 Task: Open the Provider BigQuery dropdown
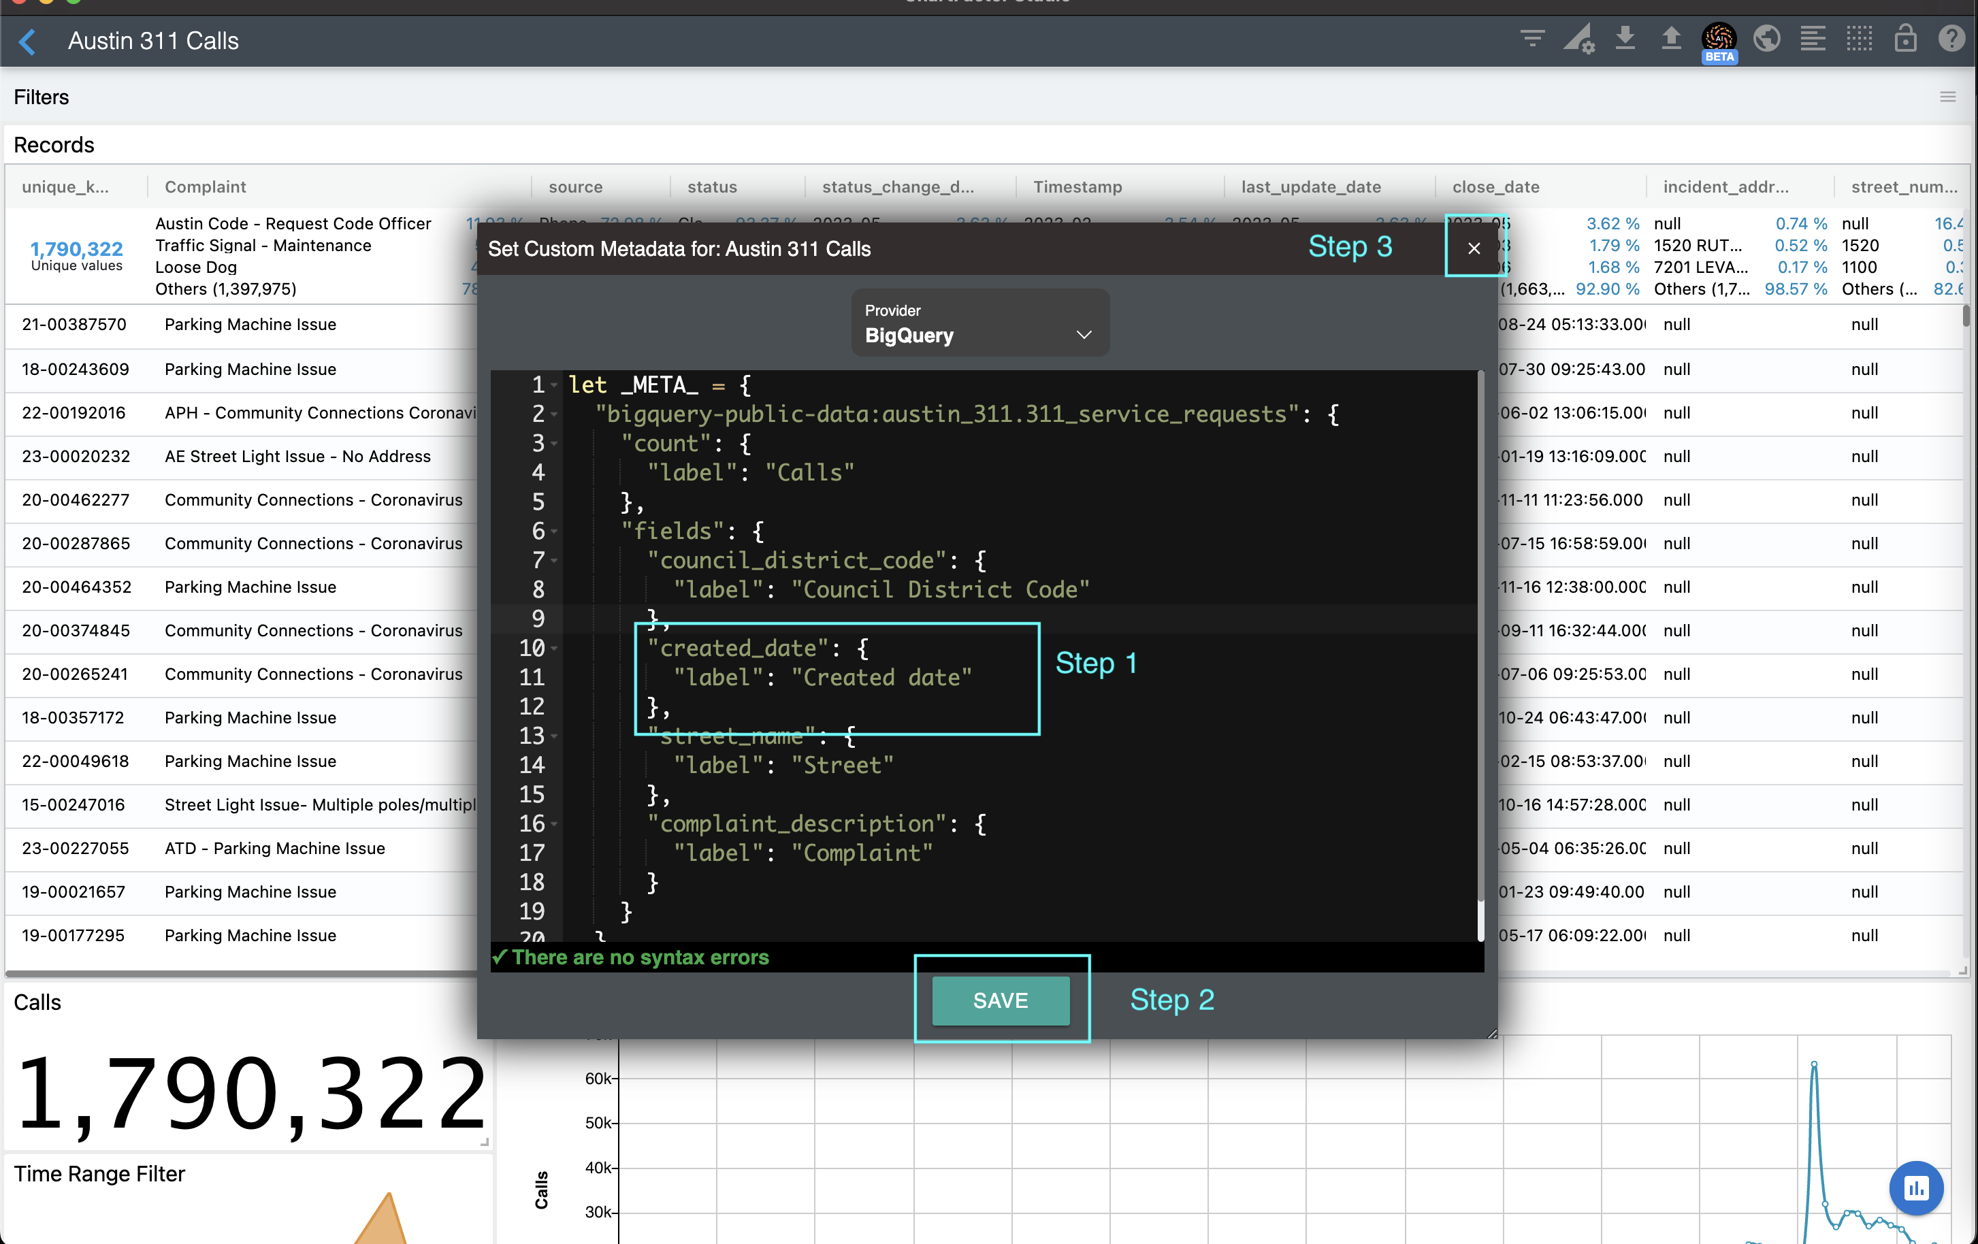pyautogui.click(x=979, y=323)
